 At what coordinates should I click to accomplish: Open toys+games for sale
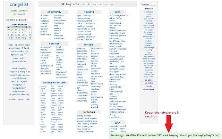tap(97, 97)
